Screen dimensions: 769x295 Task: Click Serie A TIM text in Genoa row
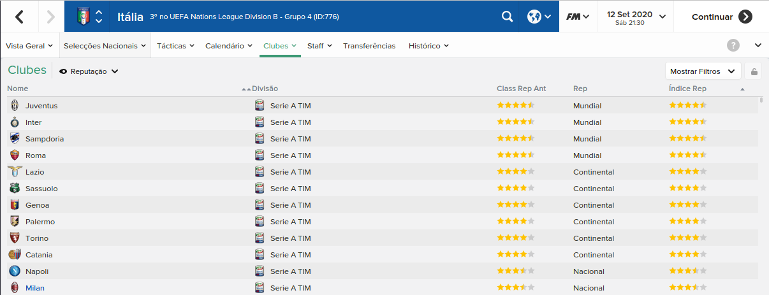pos(291,205)
